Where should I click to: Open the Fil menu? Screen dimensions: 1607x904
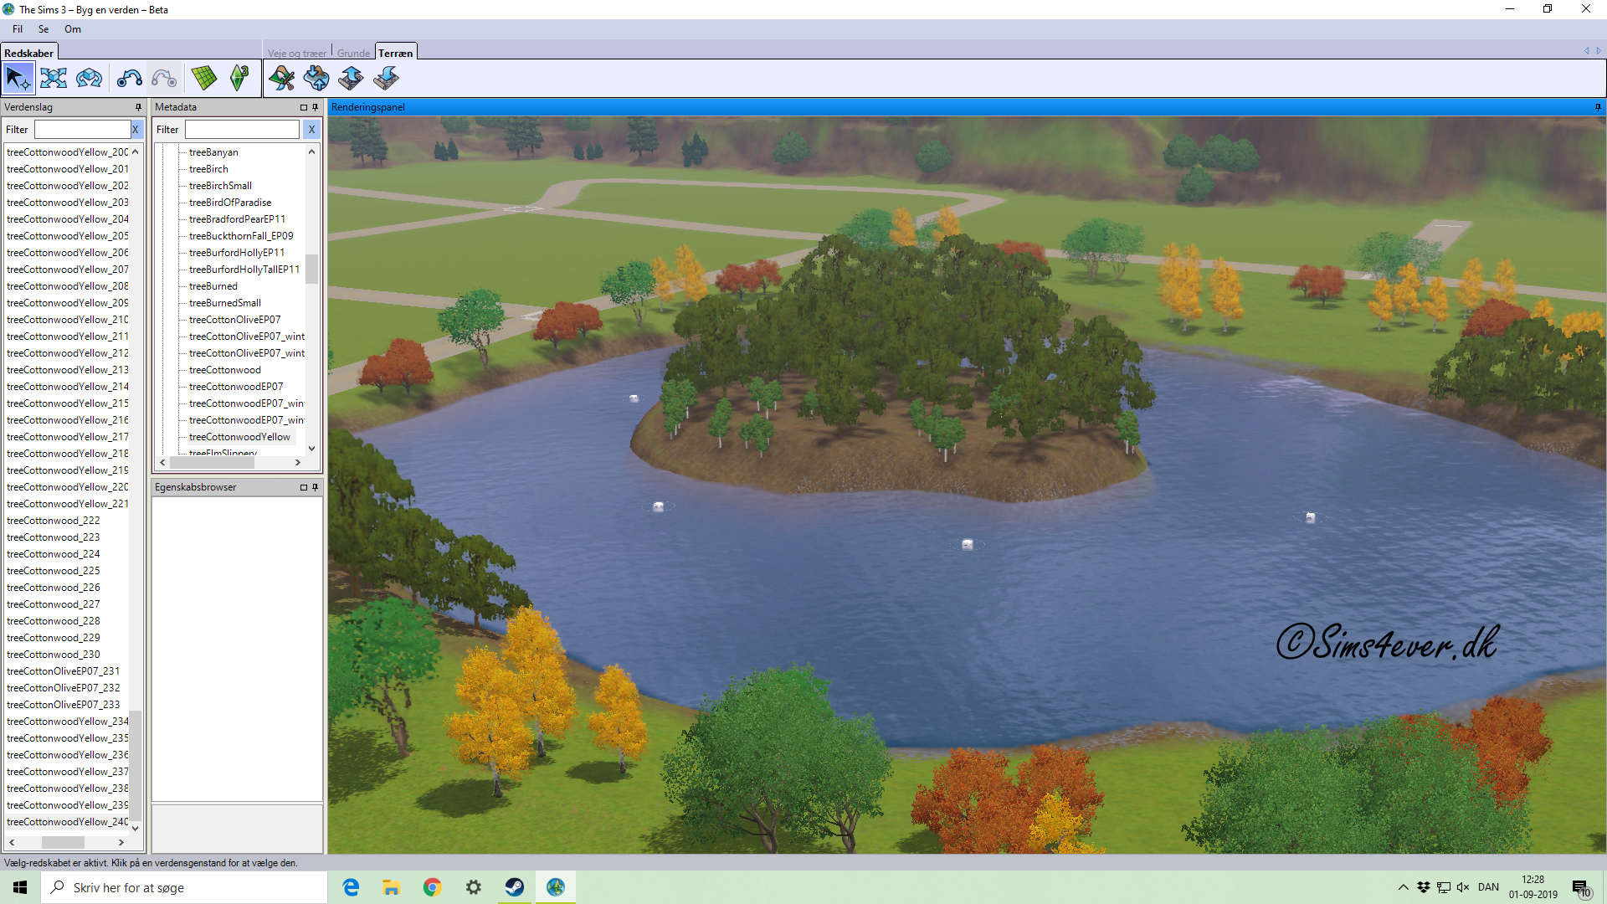click(x=18, y=29)
